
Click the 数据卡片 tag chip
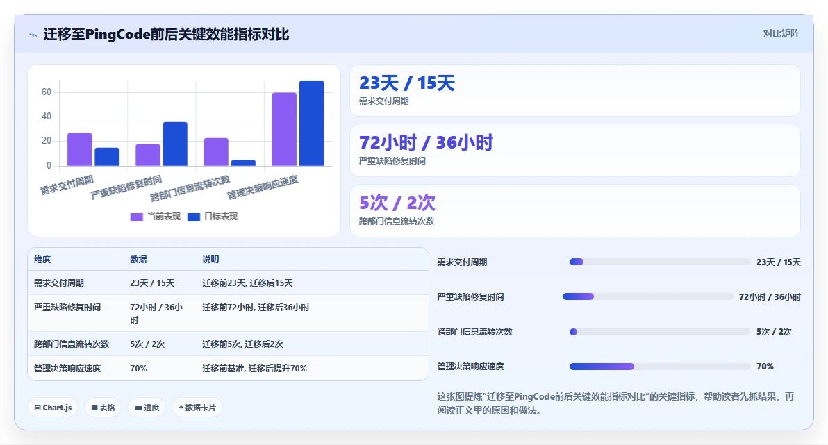click(x=197, y=408)
